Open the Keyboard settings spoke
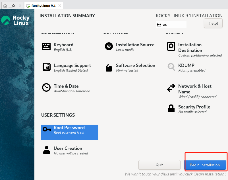 pyautogui.click(x=63, y=45)
